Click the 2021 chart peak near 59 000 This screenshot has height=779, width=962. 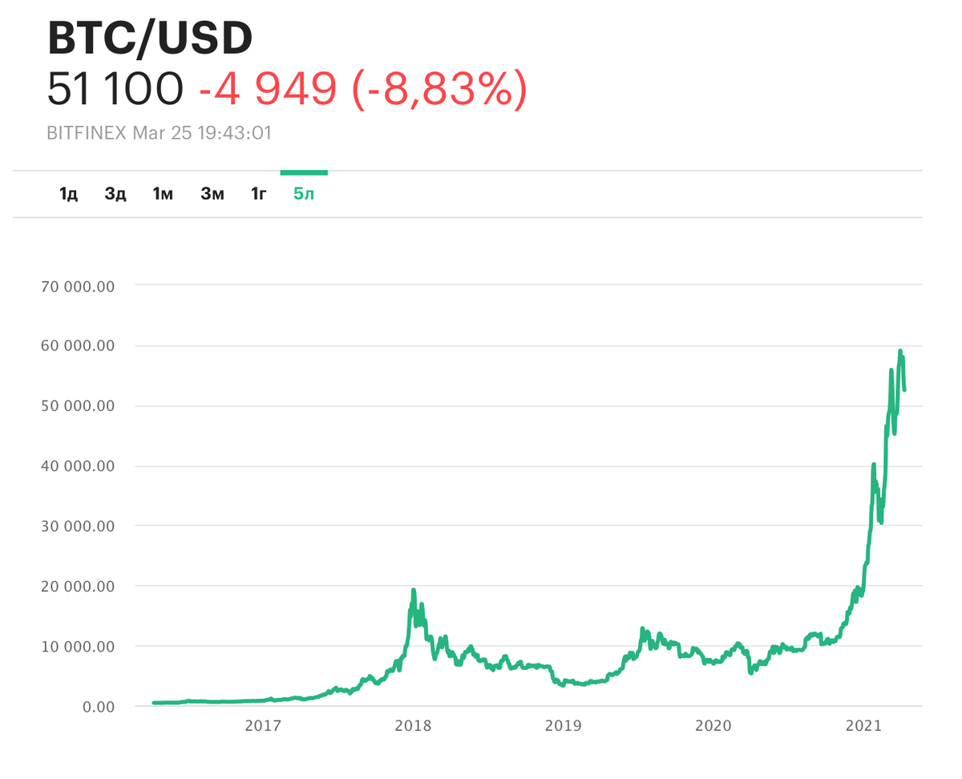pyautogui.click(x=900, y=352)
